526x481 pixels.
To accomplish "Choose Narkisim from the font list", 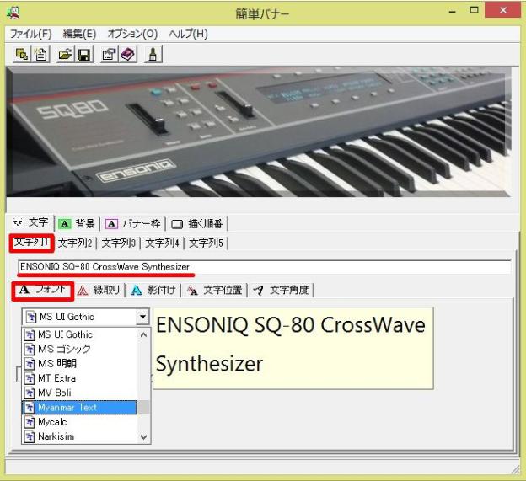I will point(79,436).
